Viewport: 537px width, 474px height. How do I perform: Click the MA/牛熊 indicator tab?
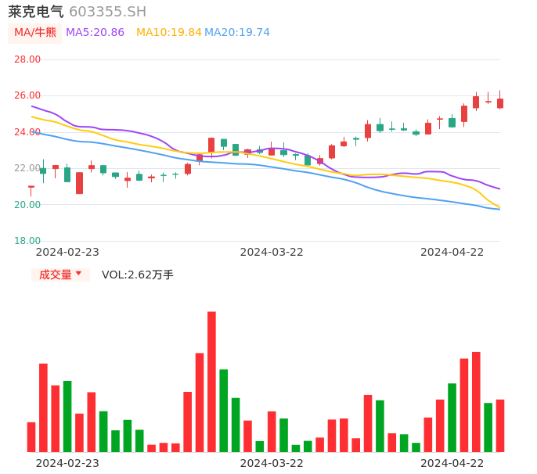click(x=35, y=33)
